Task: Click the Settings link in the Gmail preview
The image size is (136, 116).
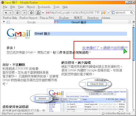Action: pyautogui.click(x=116, y=91)
